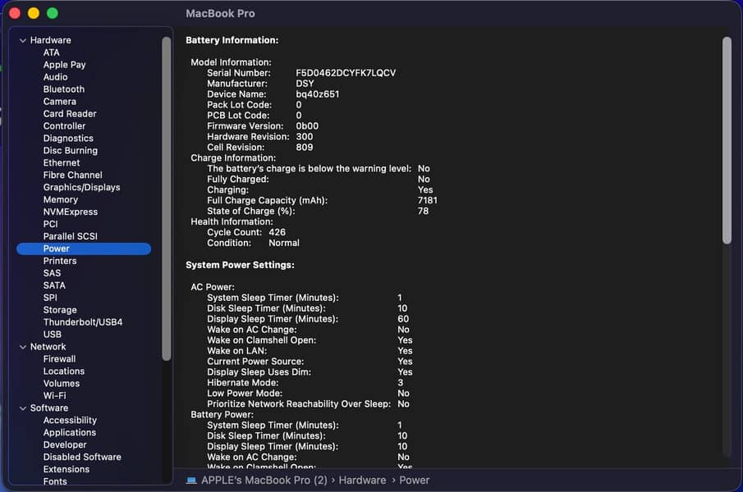Screen dimensions: 743x492
Task: Click Power in the bottom path bar
Action: 414,481
